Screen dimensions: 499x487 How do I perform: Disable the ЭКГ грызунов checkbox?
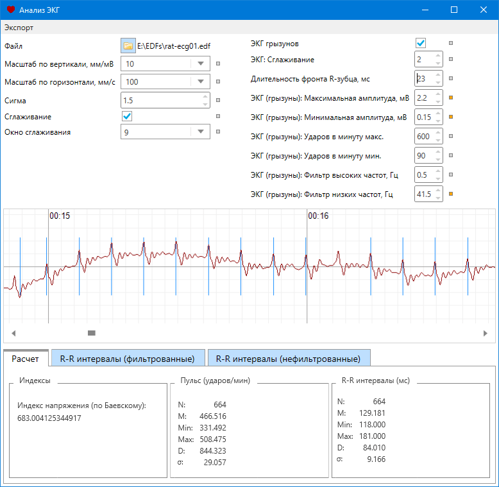[x=421, y=43]
